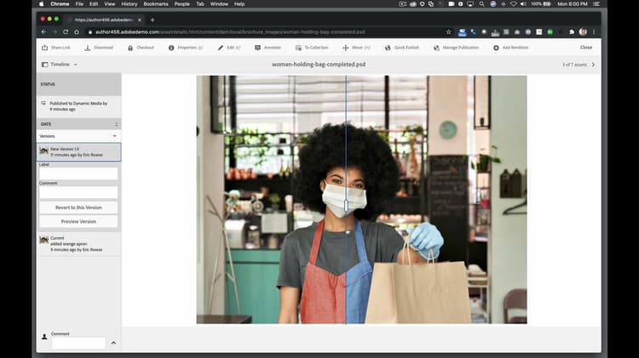
Task: Click the Share Link toolbar icon
Action: click(x=45, y=48)
